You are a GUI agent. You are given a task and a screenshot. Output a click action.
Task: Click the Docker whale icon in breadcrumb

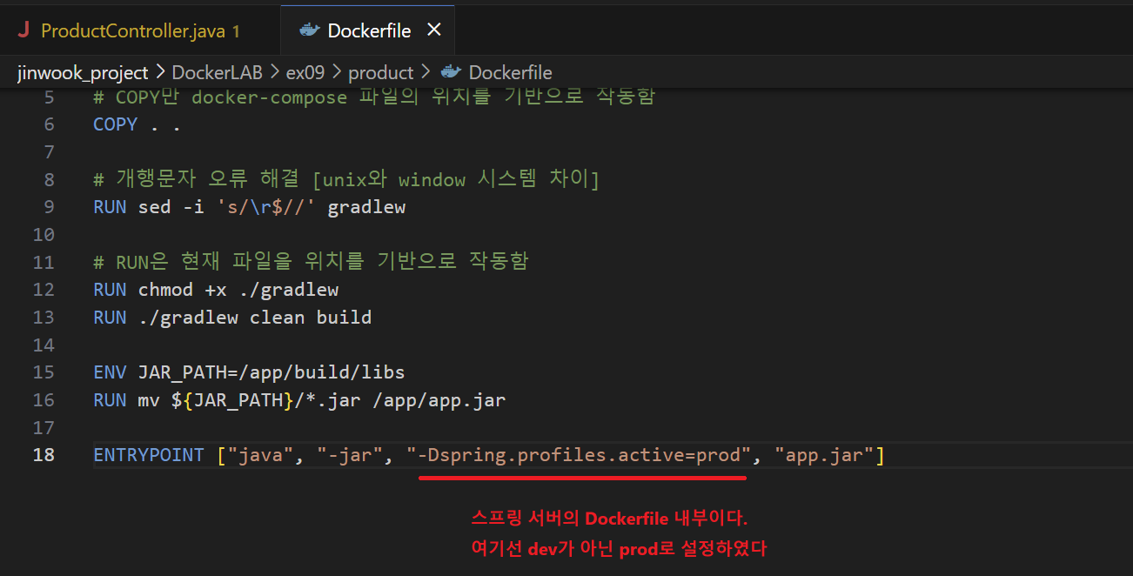(450, 72)
